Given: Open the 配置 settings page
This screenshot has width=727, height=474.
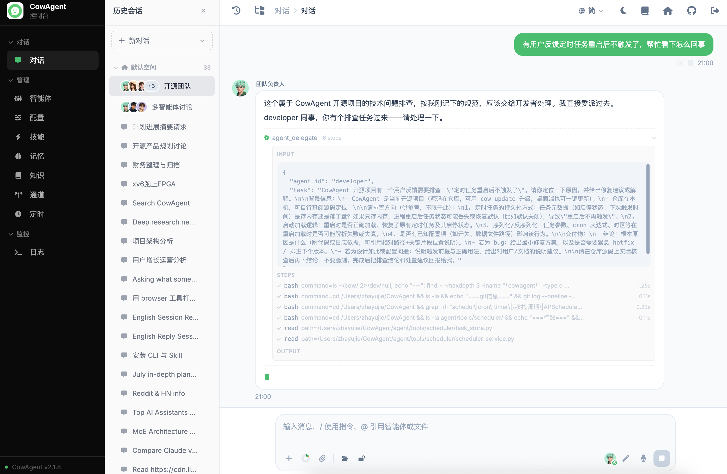Looking at the screenshot, I should point(52,118).
